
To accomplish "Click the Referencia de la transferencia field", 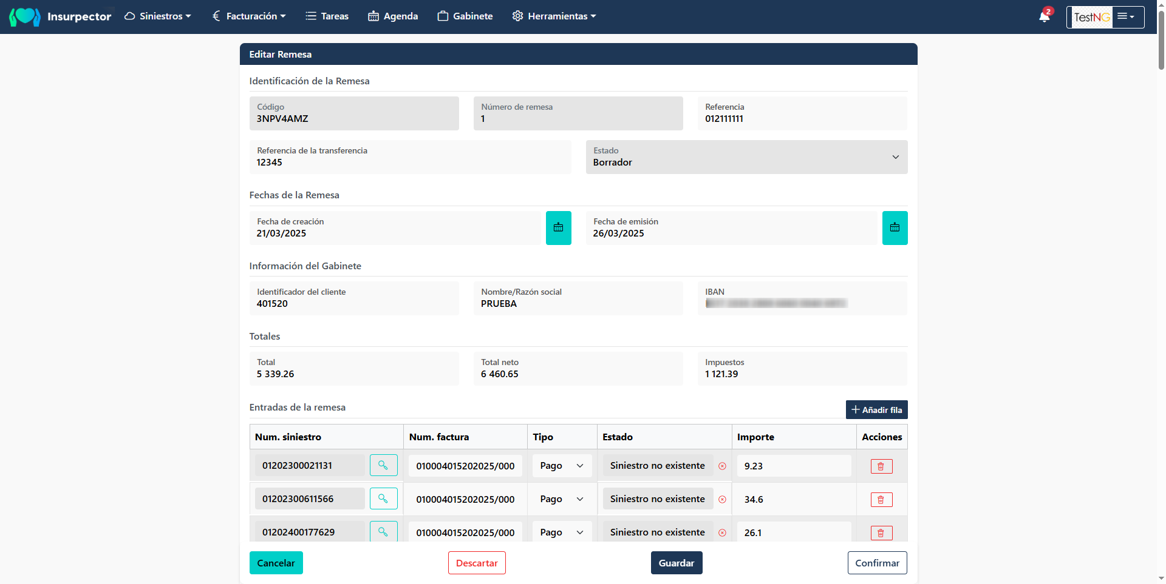I will pyautogui.click(x=410, y=157).
